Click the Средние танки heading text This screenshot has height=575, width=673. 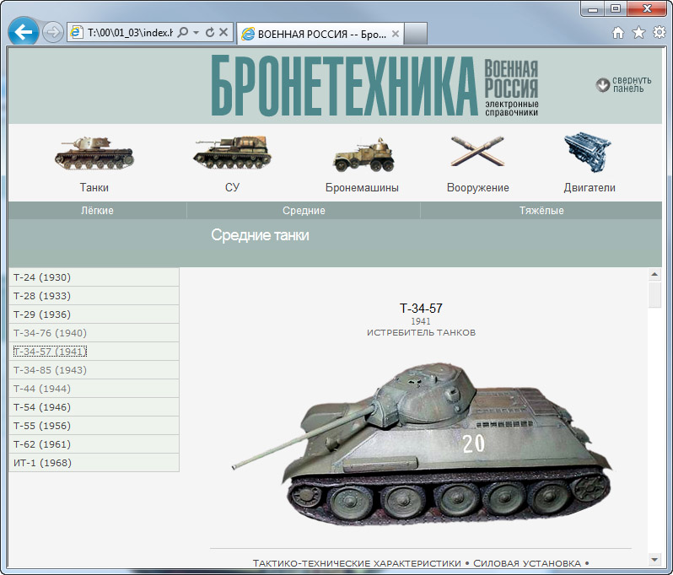(260, 235)
